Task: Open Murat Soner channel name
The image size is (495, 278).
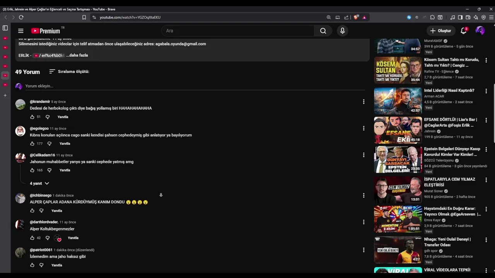Action: (434, 191)
